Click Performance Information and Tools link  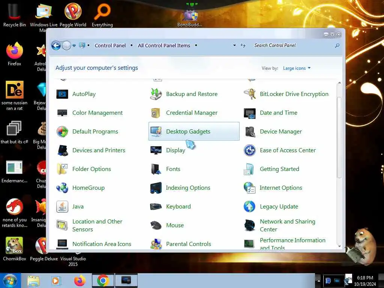(x=292, y=244)
